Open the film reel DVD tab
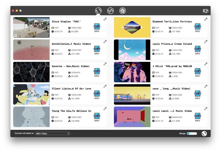Viewport: 221px width, 152px height. 123,11
